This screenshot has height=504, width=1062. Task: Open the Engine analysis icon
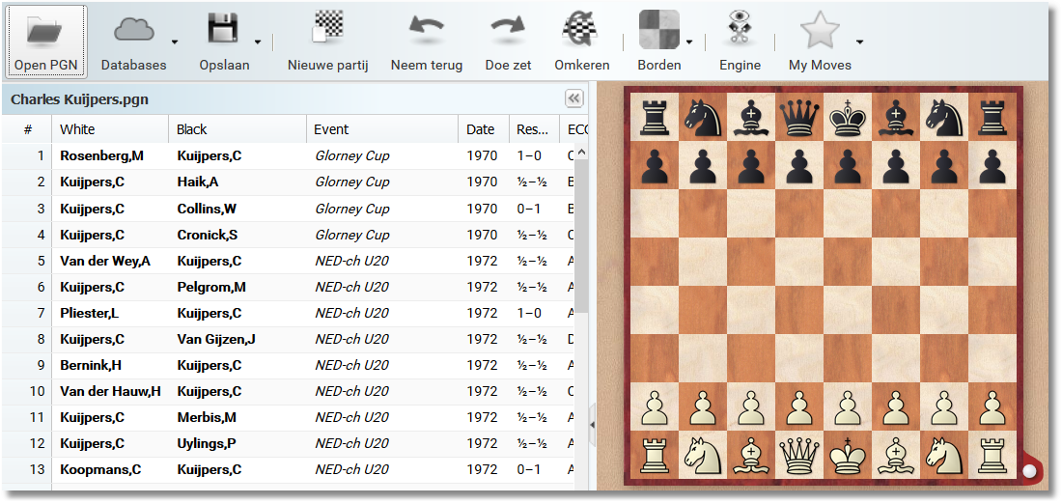pyautogui.click(x=740, y=29)
